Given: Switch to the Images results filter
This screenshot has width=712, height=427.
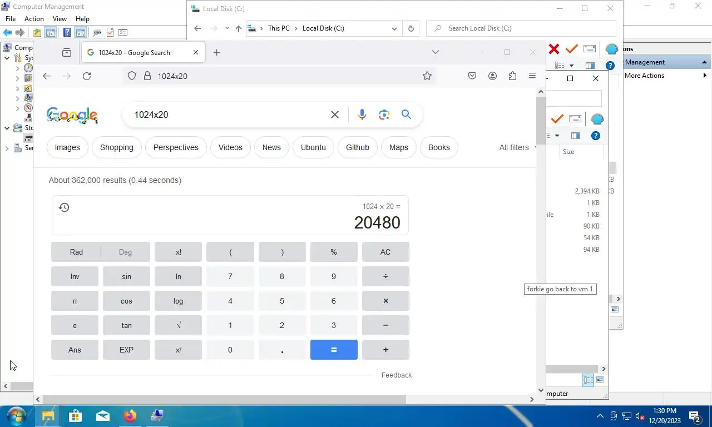Looking at the screenshot, I should (67, 147).
